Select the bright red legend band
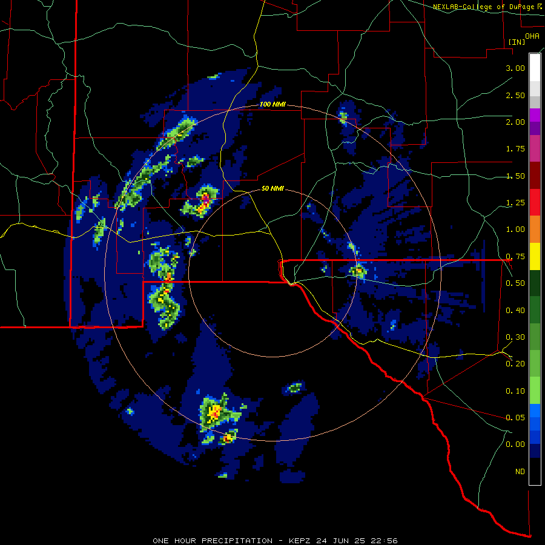 click(535, 202)
